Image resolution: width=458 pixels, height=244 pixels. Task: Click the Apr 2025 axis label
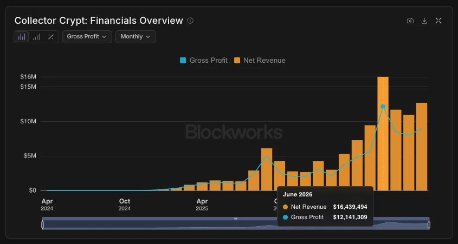(202, 205)
